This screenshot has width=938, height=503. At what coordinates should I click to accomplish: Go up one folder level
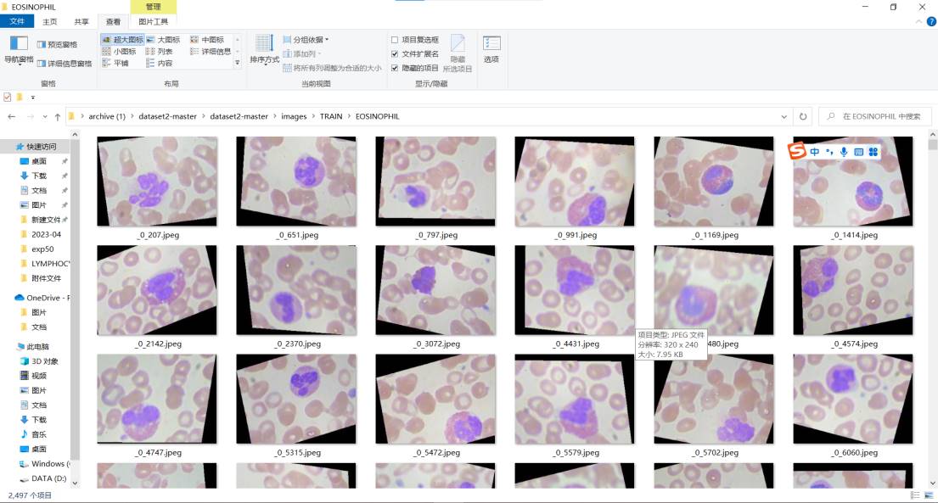(x=58, y=116)
